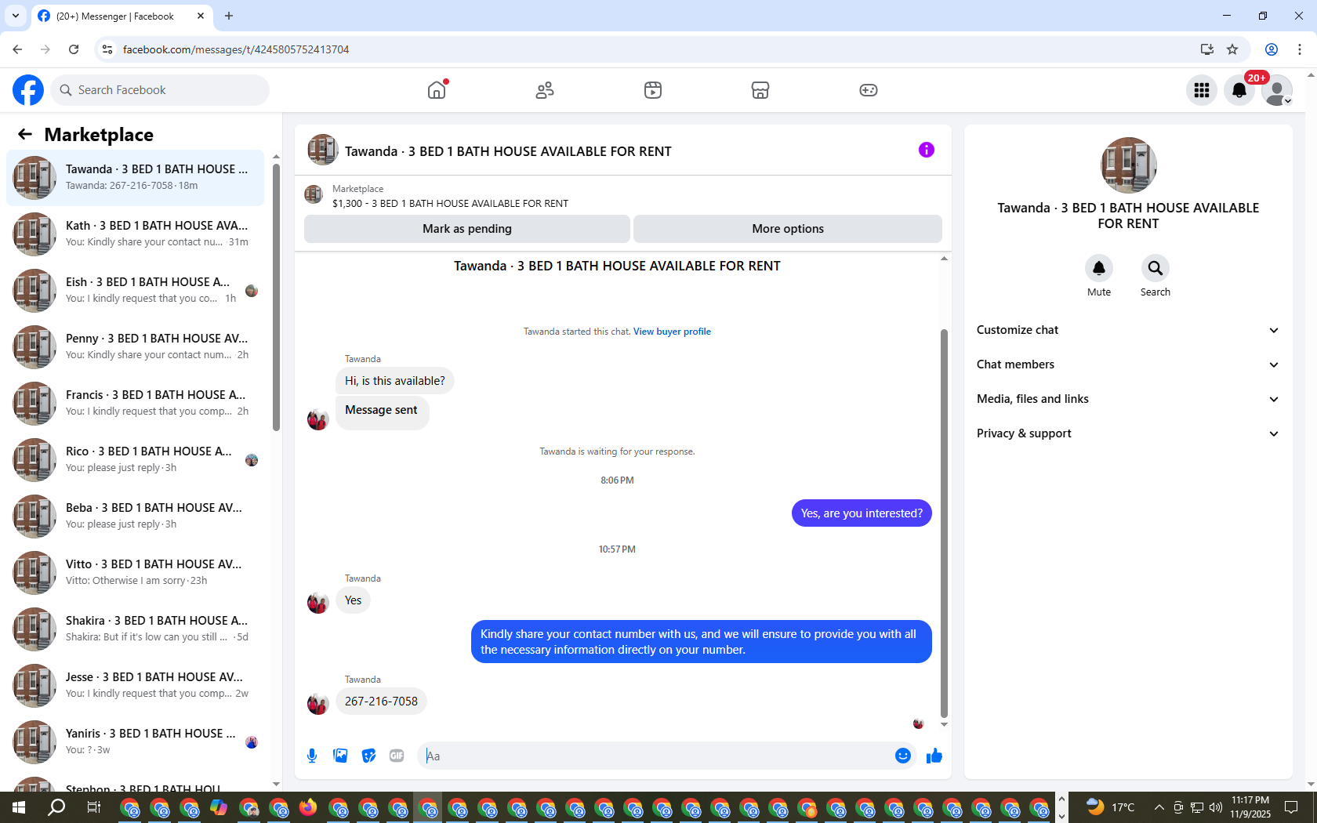The image size is (1317, 823).
Task: Open a new browser tab
Action: (229, 16)
